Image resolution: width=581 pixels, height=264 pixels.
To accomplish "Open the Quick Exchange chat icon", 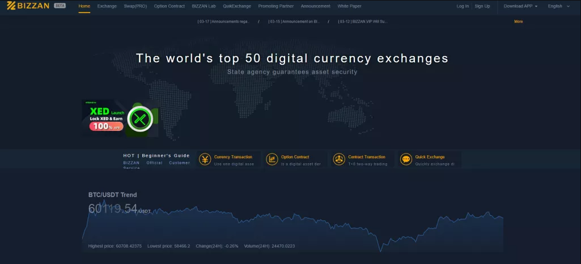I will pos(406,159).
